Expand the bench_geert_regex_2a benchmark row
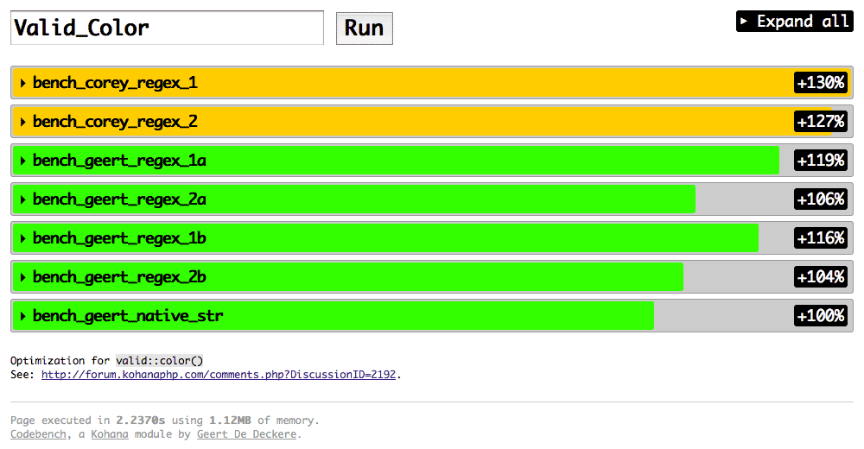This screenshot has height=449, width=864. [119, 199]
